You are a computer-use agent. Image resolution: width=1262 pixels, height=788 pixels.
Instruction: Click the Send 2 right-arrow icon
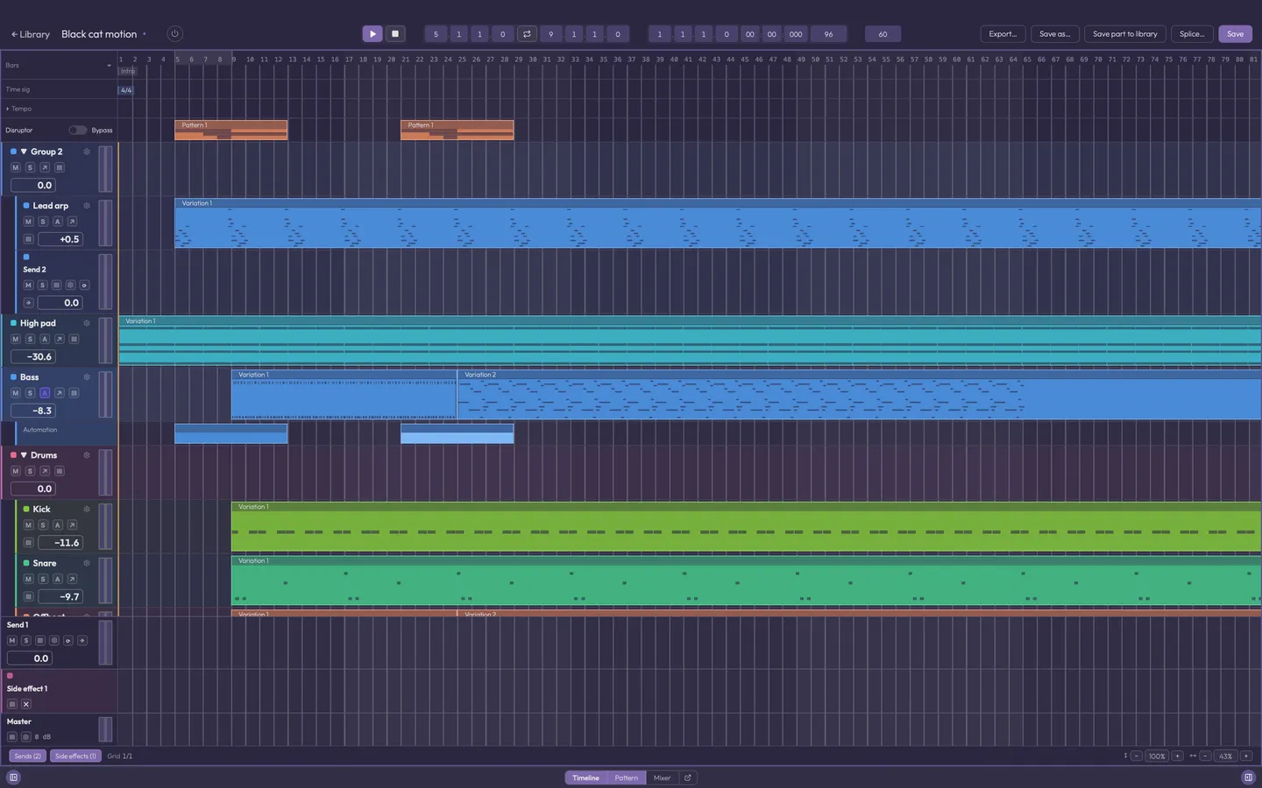coord(28,303)
